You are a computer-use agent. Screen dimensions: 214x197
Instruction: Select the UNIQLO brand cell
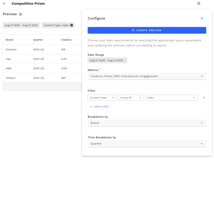(11, 78)
